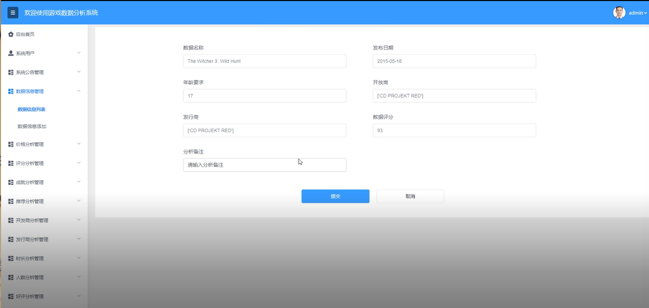
Task: Collapse the 数据信息管理 section
Action: [x=79, y=91]
